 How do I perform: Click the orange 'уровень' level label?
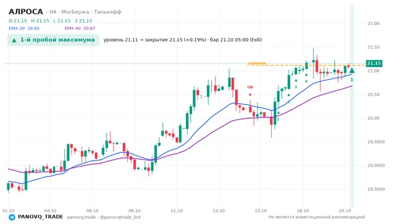tap(257, 63)
